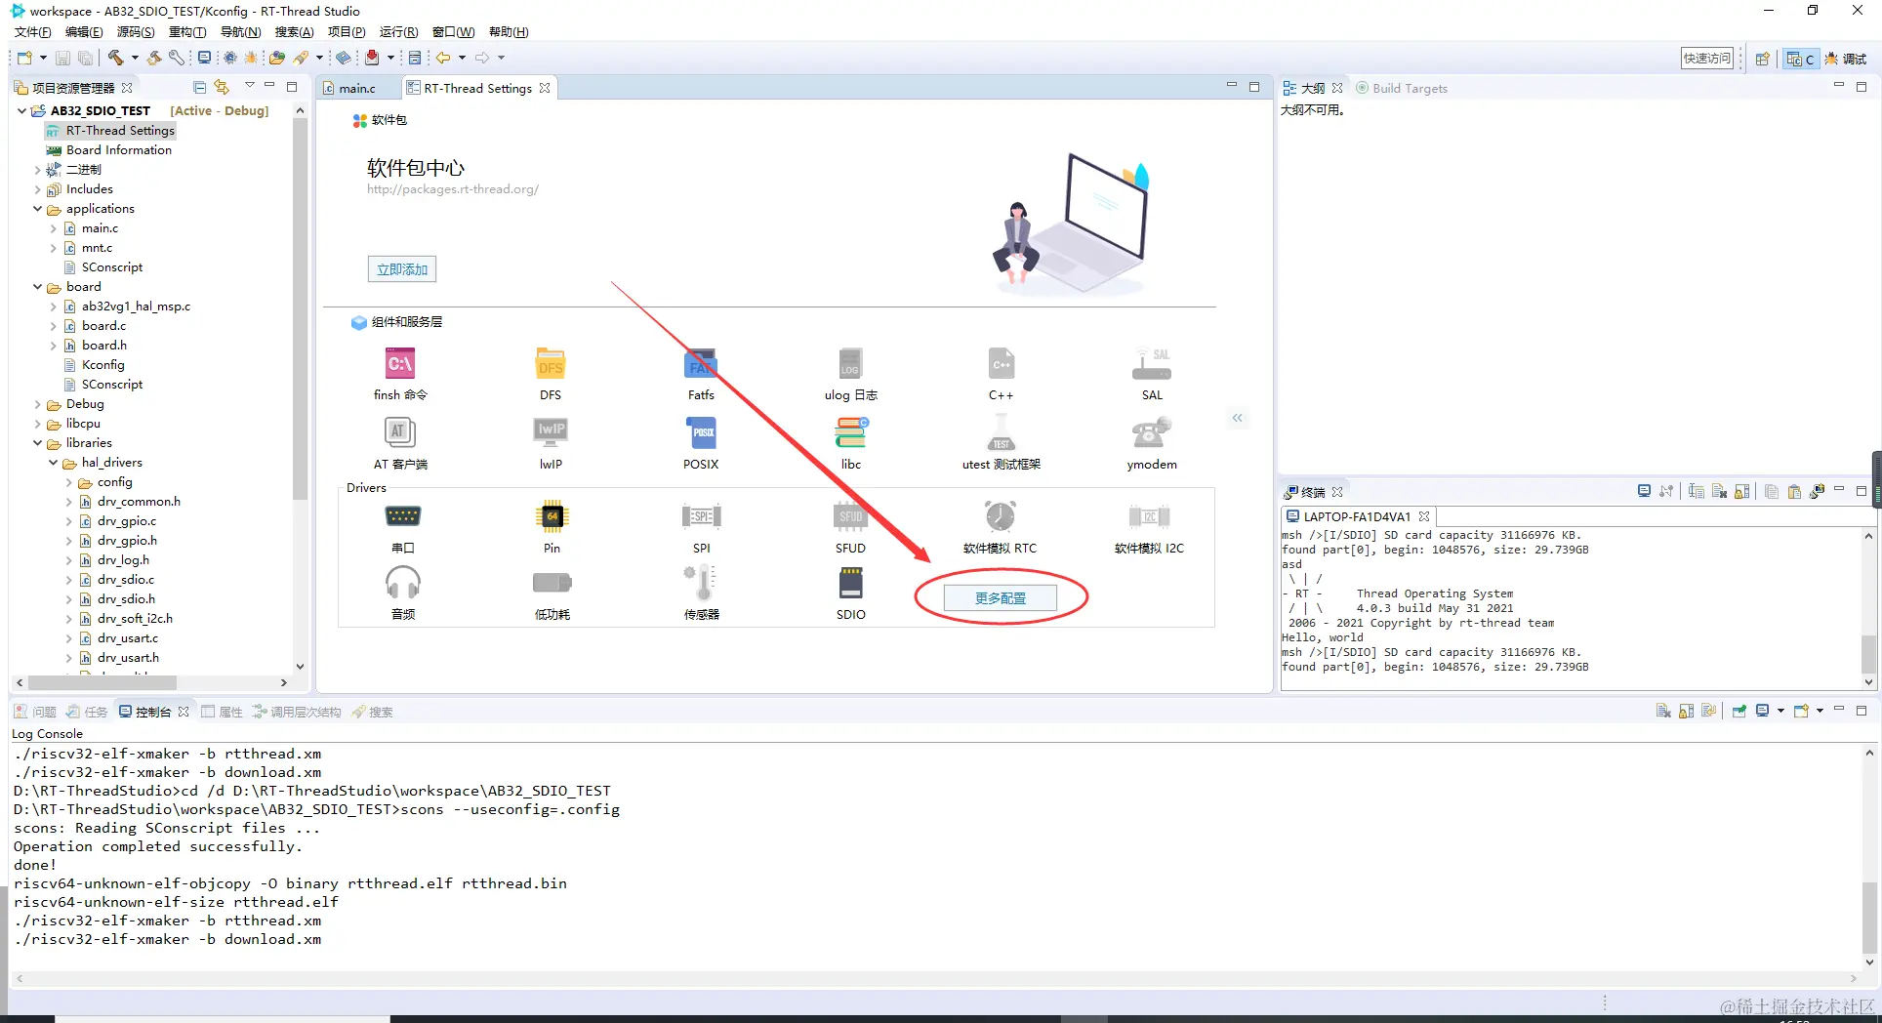Image resolution: width=1882 pixels, height=1023 pixels.
Task: Open Board Information in project tree
Action: [119, 149]
